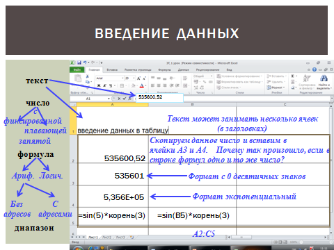334x250 pixels.
Task: Switch to the Insert ribbon tab
Action: [x=112, y=69]
